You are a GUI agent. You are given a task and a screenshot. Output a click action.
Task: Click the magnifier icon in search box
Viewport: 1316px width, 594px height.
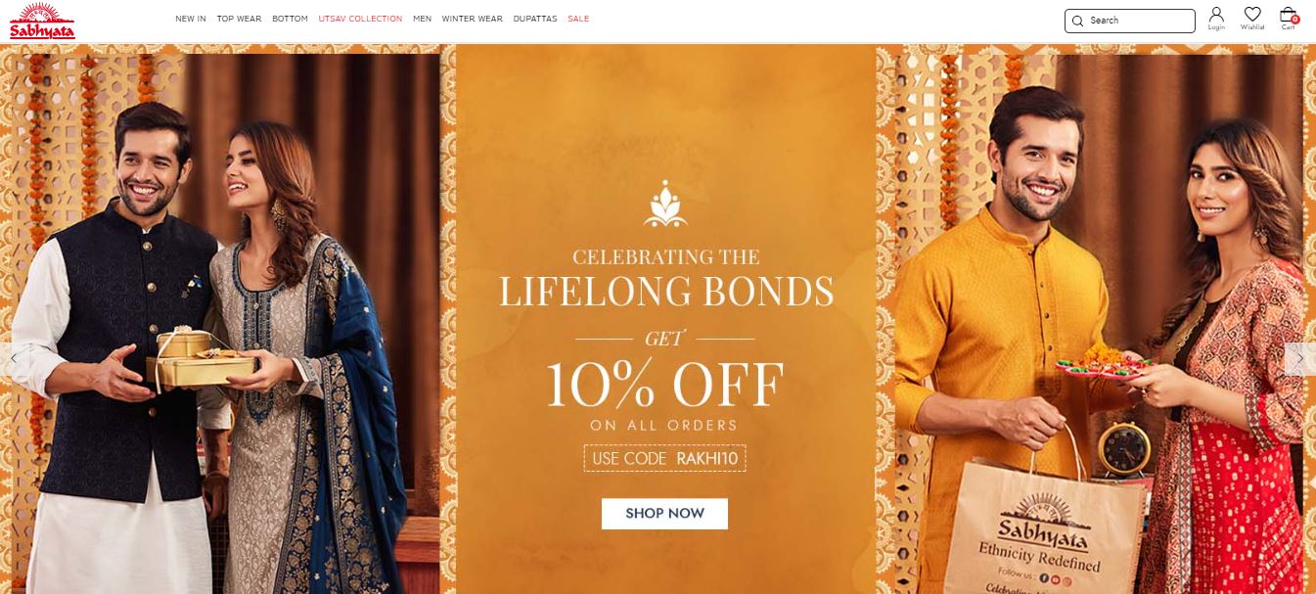[x=1077, y=21]
